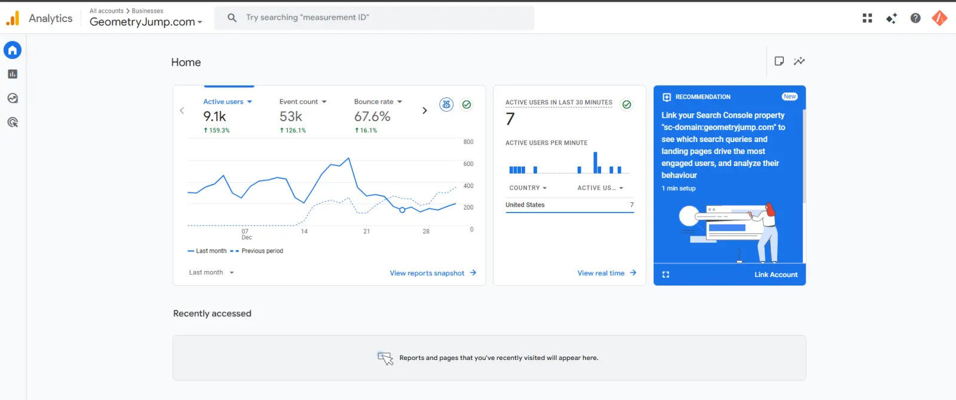Open the AI insights sparkle icon

[891, 19]
